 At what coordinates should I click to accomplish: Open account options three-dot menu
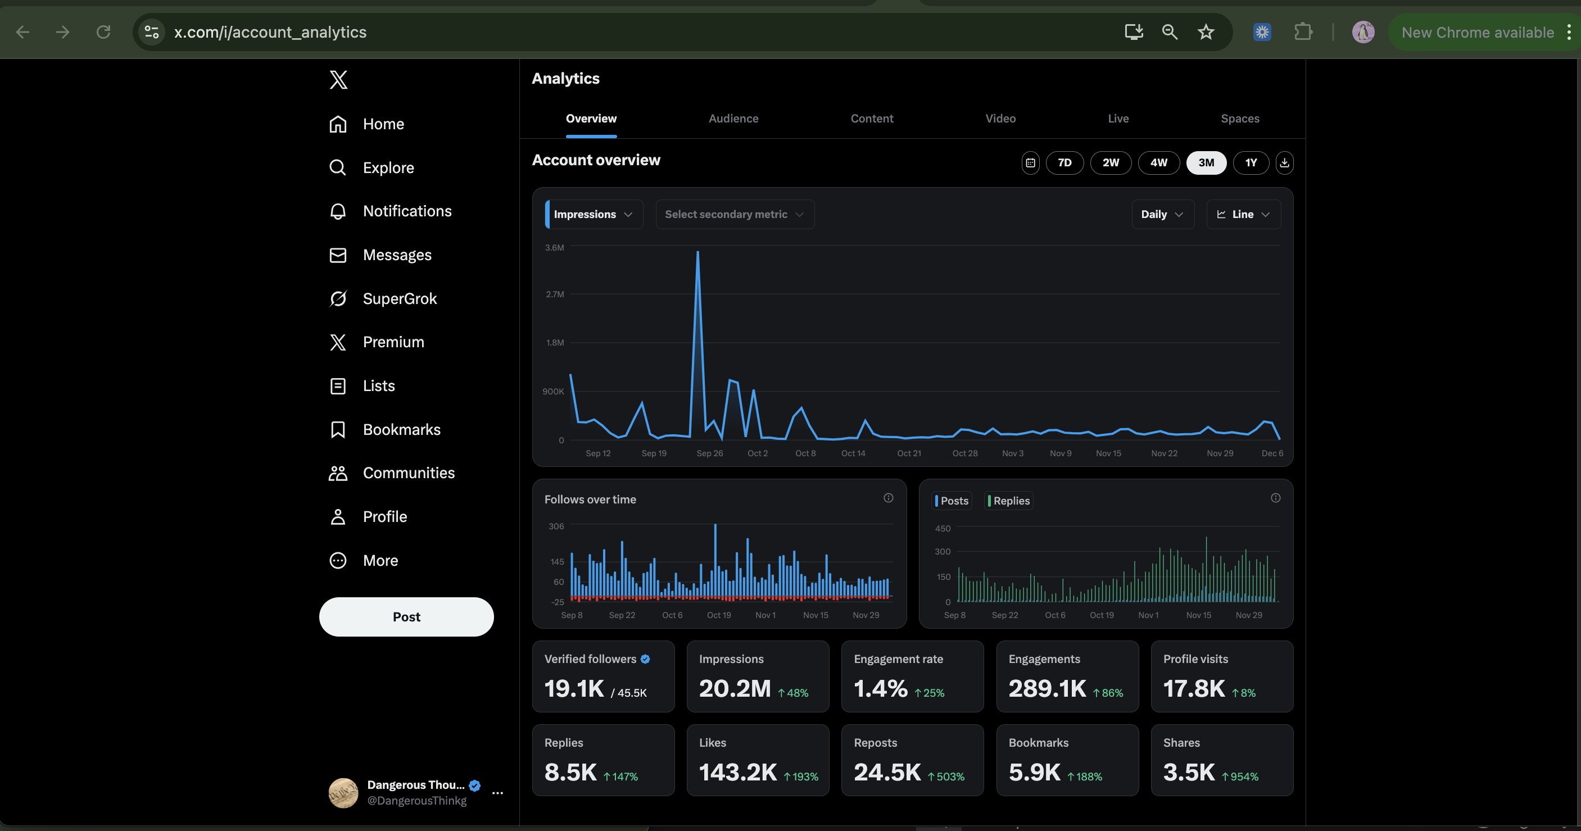click(x=498, y=792)
